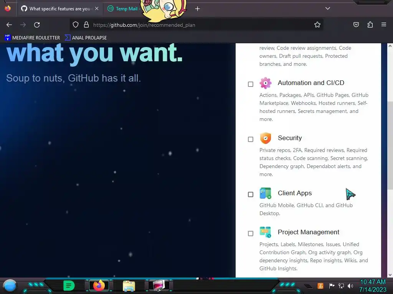Open the taskbar clock and date
Screen dimensions: 393x294
pos(373,286)
